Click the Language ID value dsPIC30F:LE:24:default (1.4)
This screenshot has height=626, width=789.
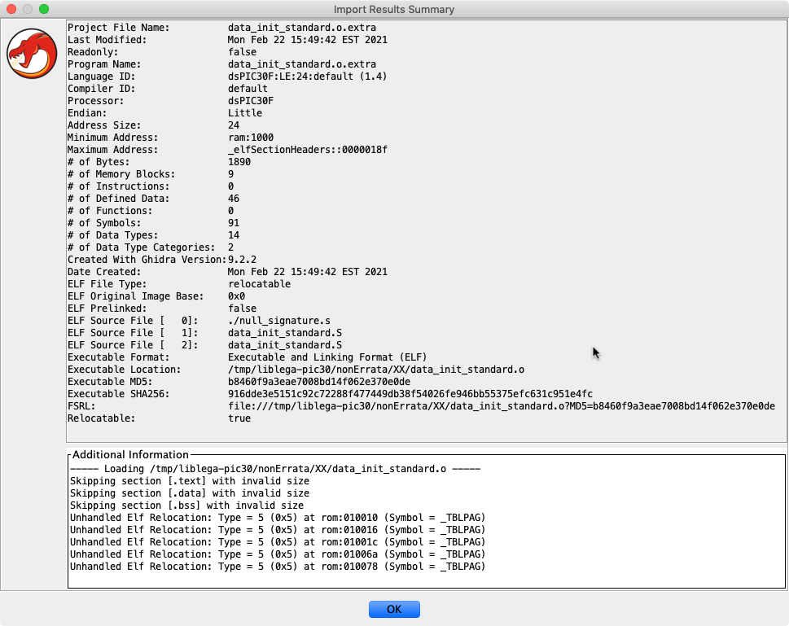(308, 77)
